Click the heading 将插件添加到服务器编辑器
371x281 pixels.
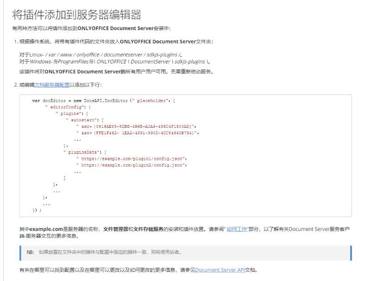[77, 15]
